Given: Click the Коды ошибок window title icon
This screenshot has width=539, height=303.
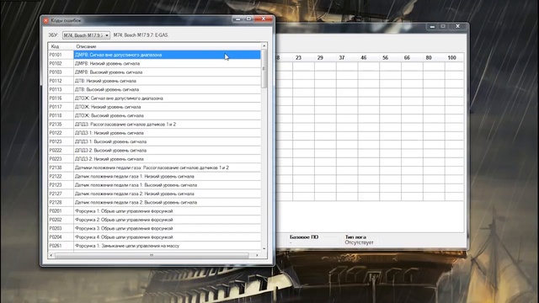Looking at the screenshot, I should pyautogui.click(x=45, y=20).
